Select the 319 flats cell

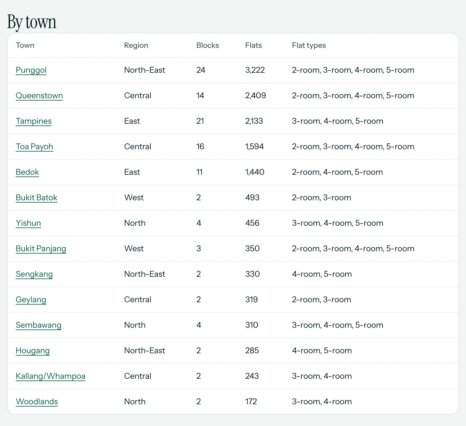coord(252,300)
